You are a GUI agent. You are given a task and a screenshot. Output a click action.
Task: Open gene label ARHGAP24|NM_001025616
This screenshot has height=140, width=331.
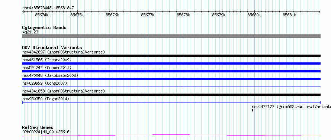coord(46,132)
